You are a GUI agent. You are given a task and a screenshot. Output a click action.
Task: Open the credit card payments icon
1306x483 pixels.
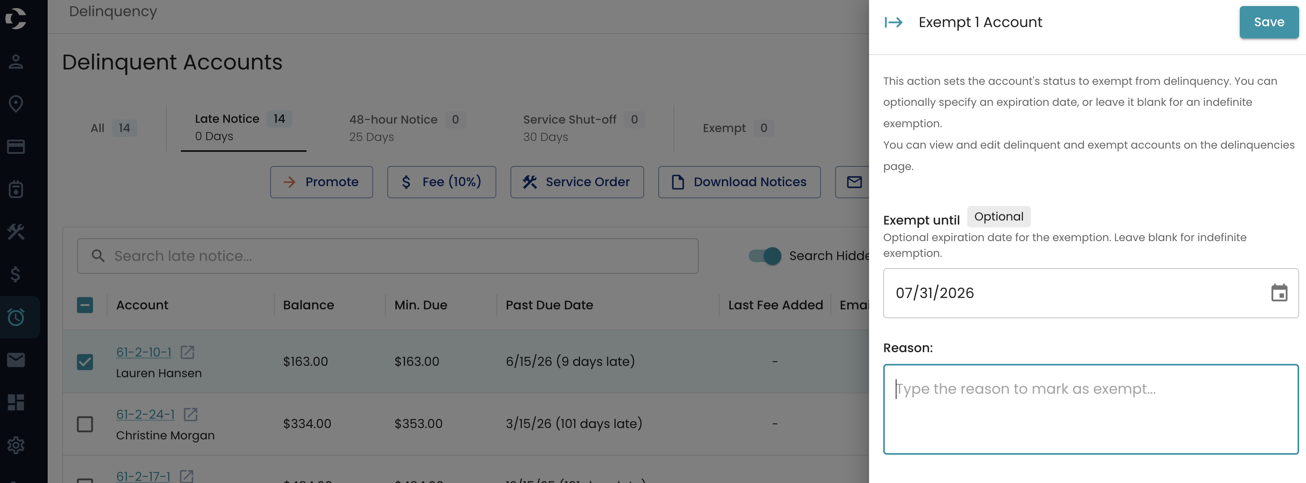pos(16,147)
